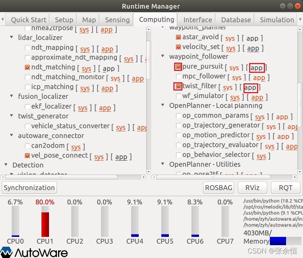The width and height of the screenshot is (303, 258).
Task: Click the Synchronization button
Action: (x=29, y=187)
